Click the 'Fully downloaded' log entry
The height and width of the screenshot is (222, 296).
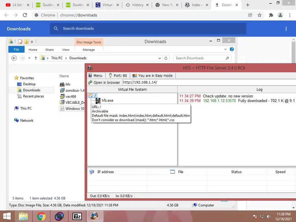pyautogui.click(x=237, y=101)
